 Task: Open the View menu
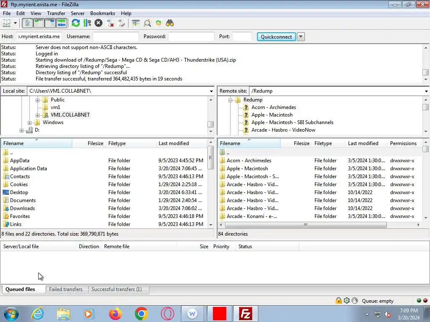pyautogui.click(x=36, y=13)
